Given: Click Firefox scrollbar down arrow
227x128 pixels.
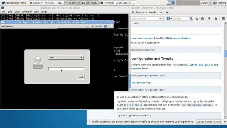Looking at the screenshot, I should 226,118.
